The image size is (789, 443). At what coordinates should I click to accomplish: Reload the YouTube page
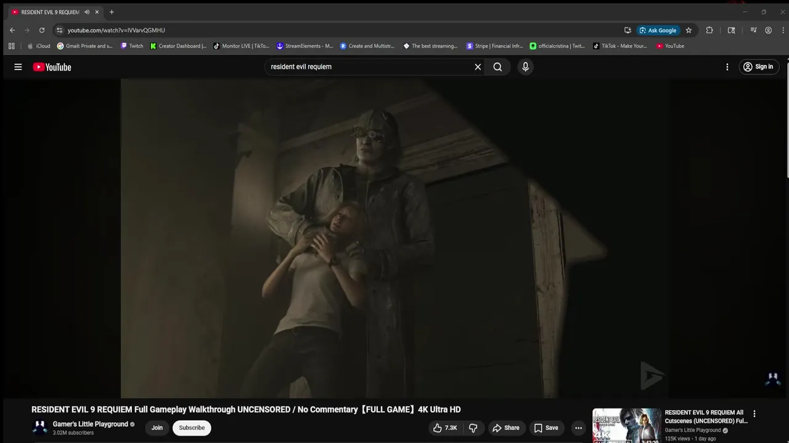click(x=42, y=30)
